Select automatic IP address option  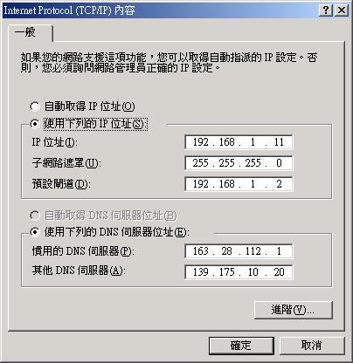(35, 106)
